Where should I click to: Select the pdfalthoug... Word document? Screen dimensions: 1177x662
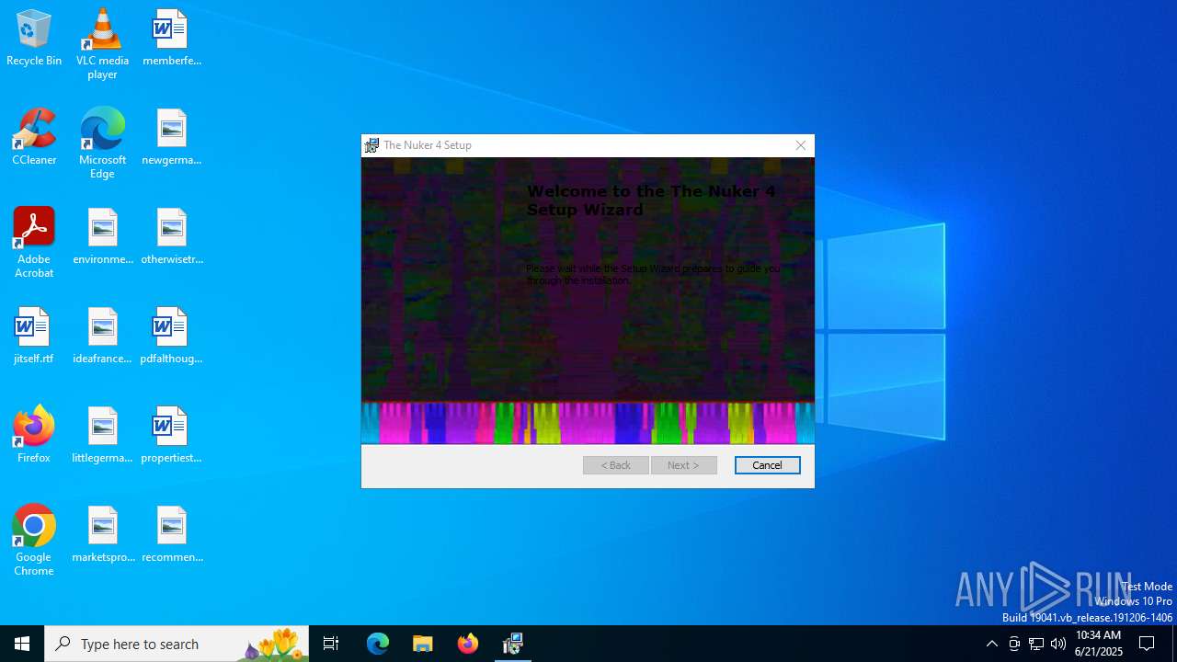point(171,337)
